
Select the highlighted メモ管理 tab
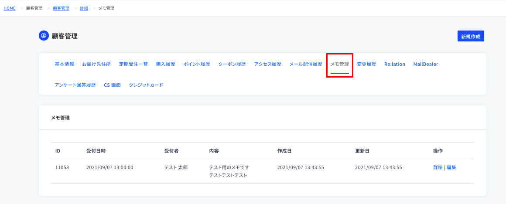(340, 64)
